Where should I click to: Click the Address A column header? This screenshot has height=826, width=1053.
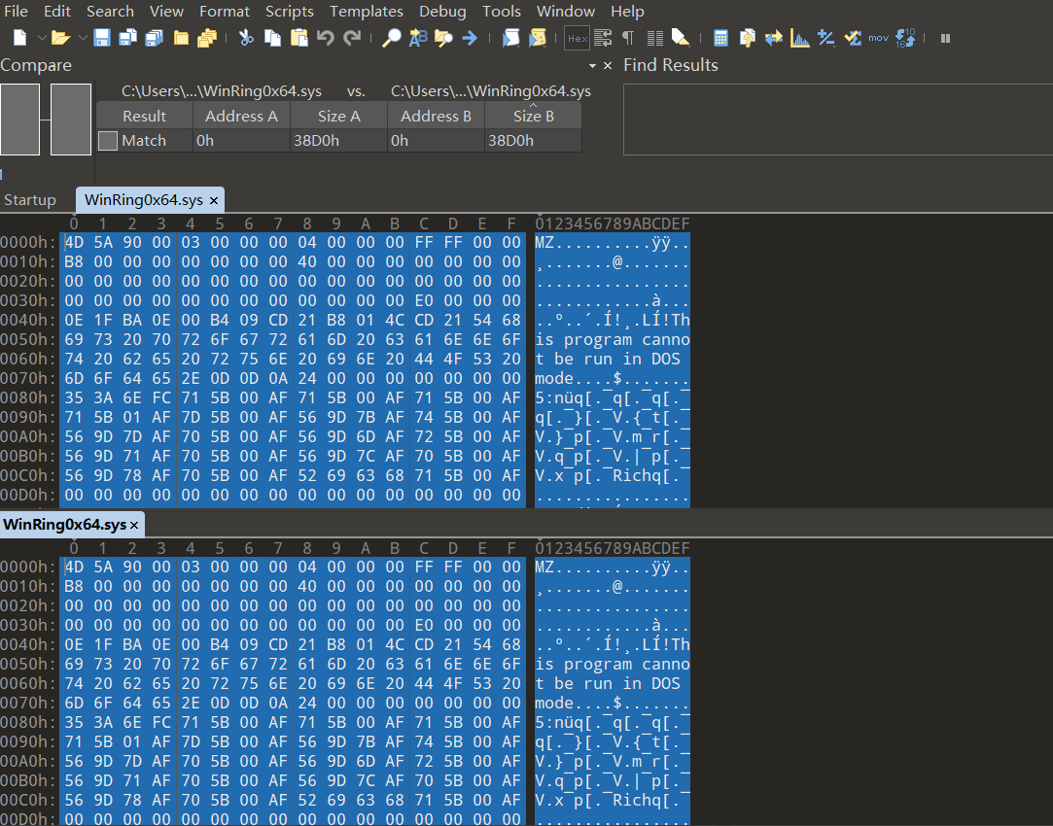pos(241,116)
